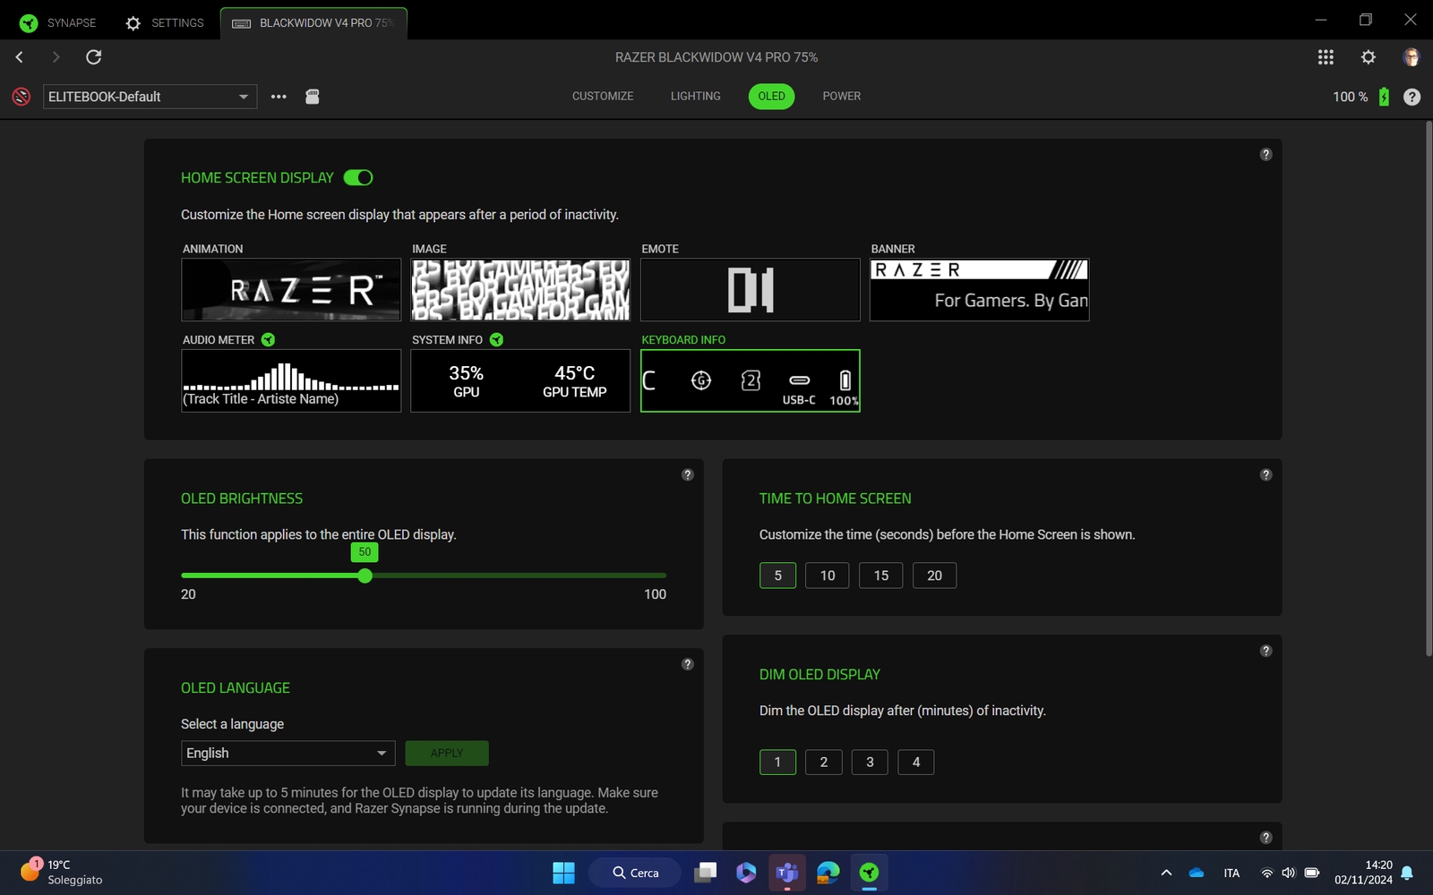Click the ITA input language indicator
Viewport: 1433px width, 895px height.
point(1232,873)
